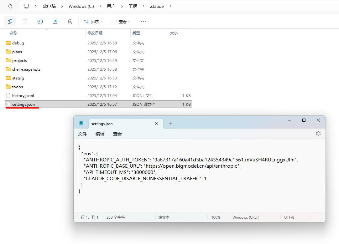This screenshot has width=339, height=244.
Task: Click the share icon in Explorer toolbar
Action: point(55,22)
